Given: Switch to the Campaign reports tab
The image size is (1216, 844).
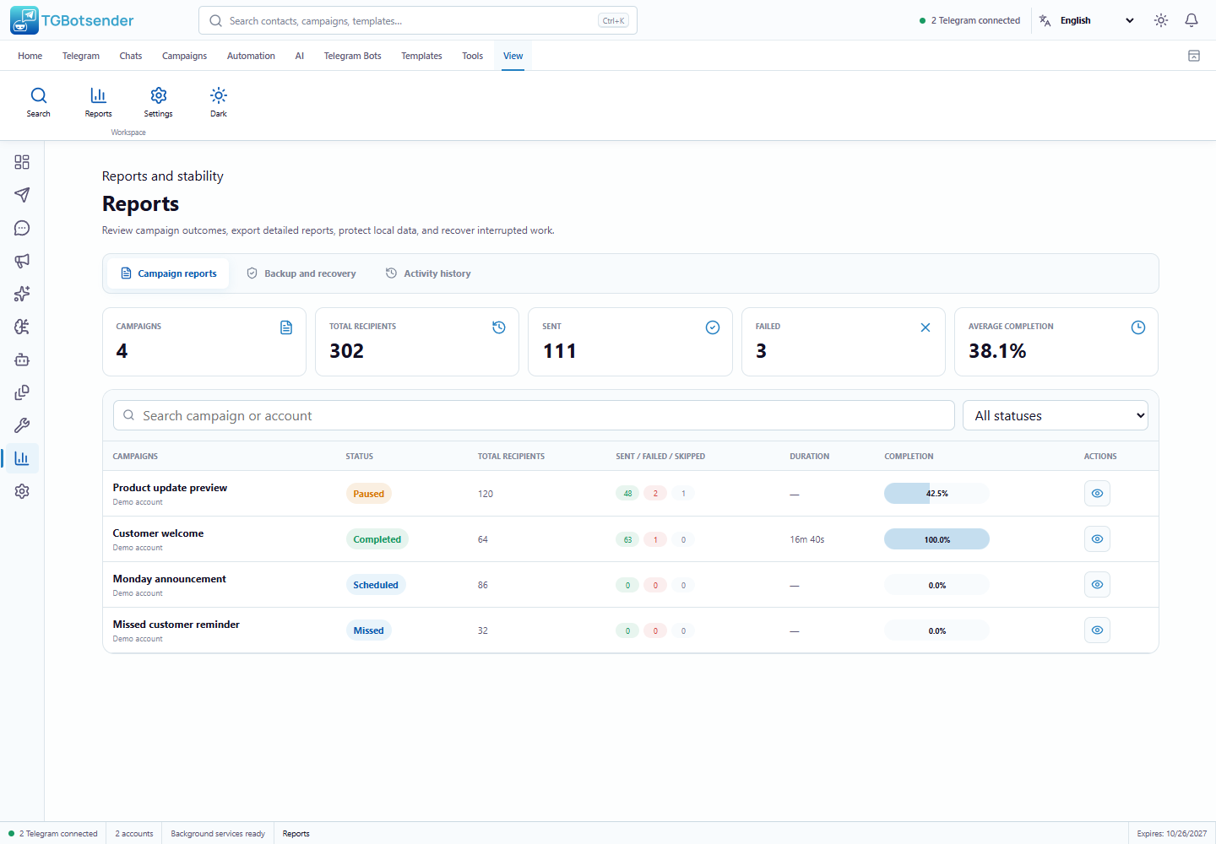Looking at the screenshot, I should coord(169,273).
